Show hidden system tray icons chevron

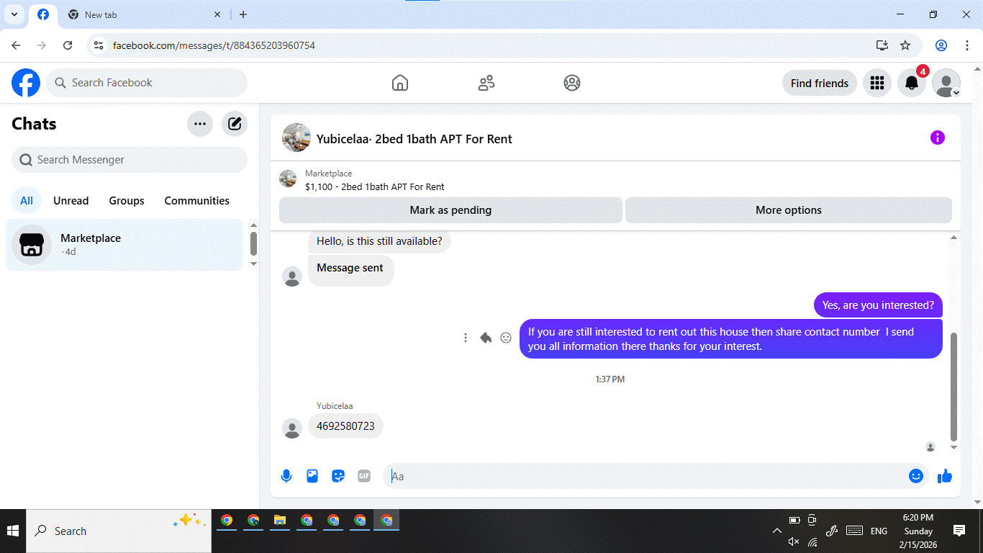tap(777, 531)
